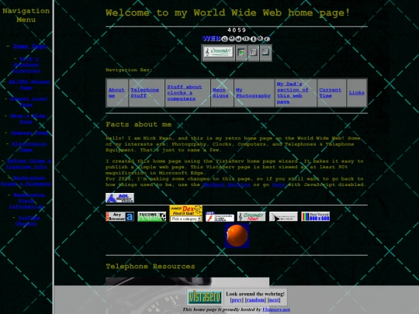Click the Crescendo music player logo
This screenshot has height=314, width=419.
[218, 52]
